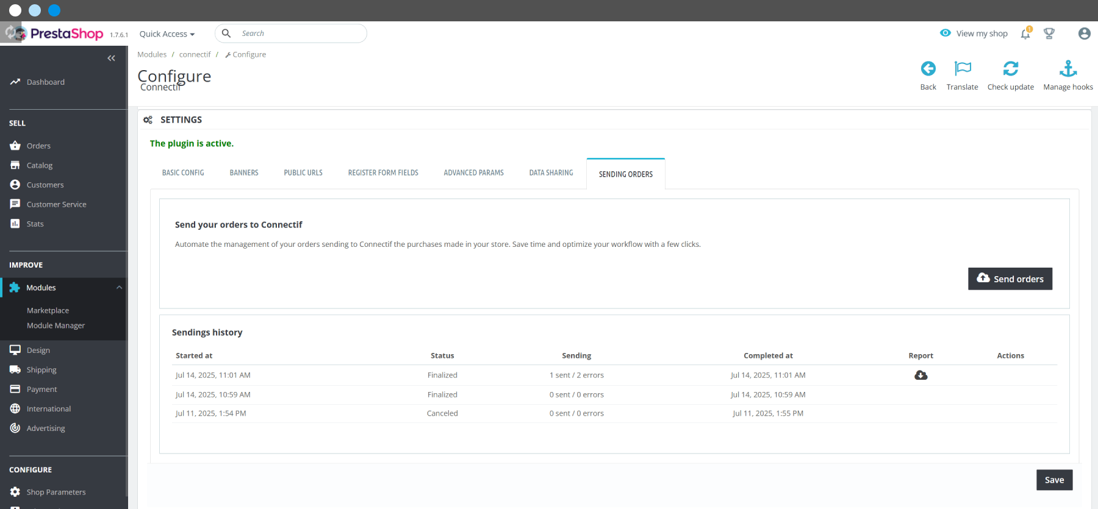Open the connectif breadcrumb link

195,54
